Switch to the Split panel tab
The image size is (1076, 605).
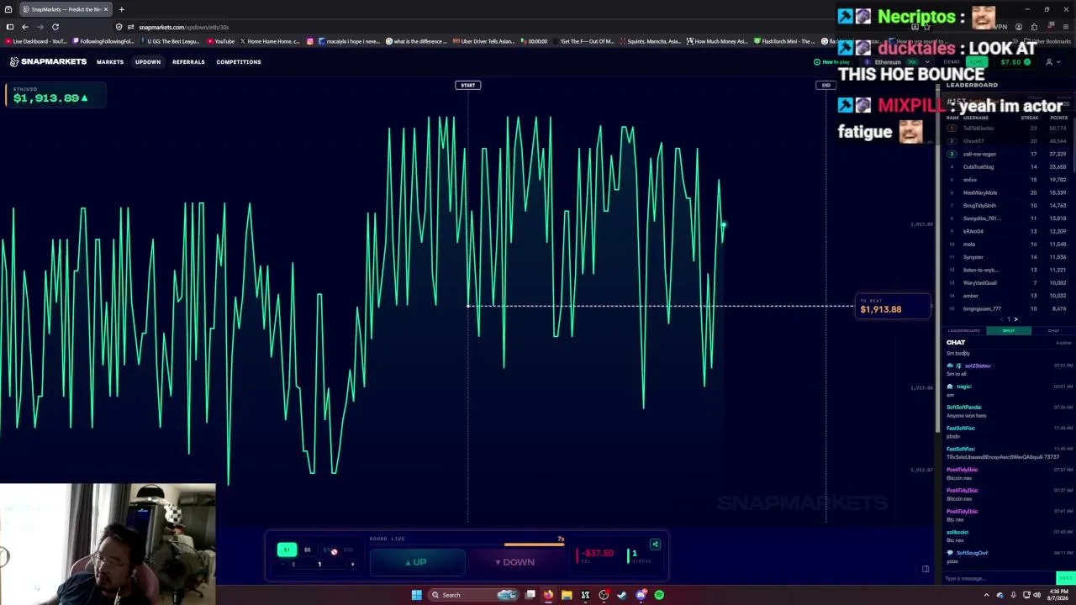[1008, 330]
